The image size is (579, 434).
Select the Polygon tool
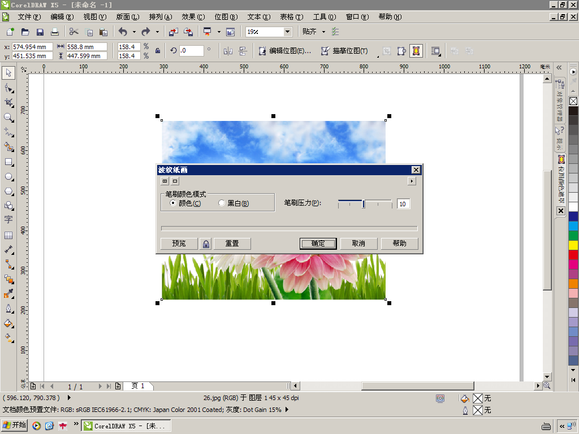8,191
